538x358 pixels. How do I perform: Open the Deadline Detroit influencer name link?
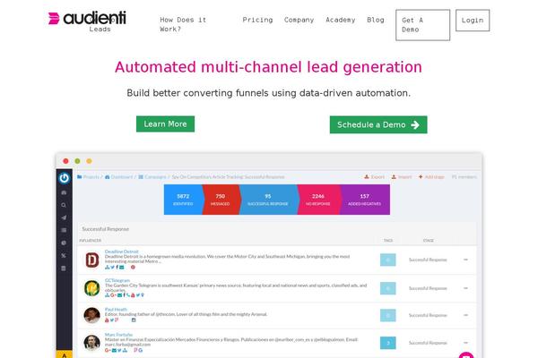121,251
